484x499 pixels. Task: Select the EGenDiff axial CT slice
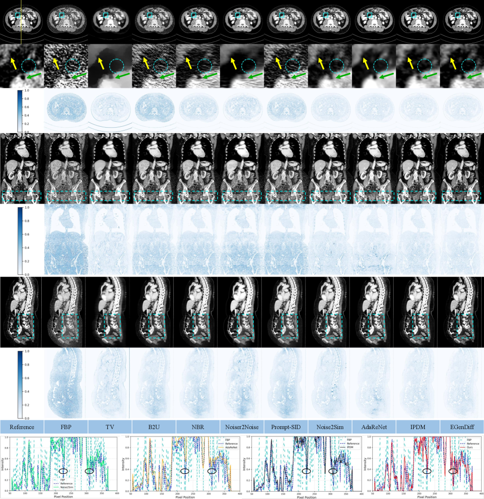pos(462,22)
